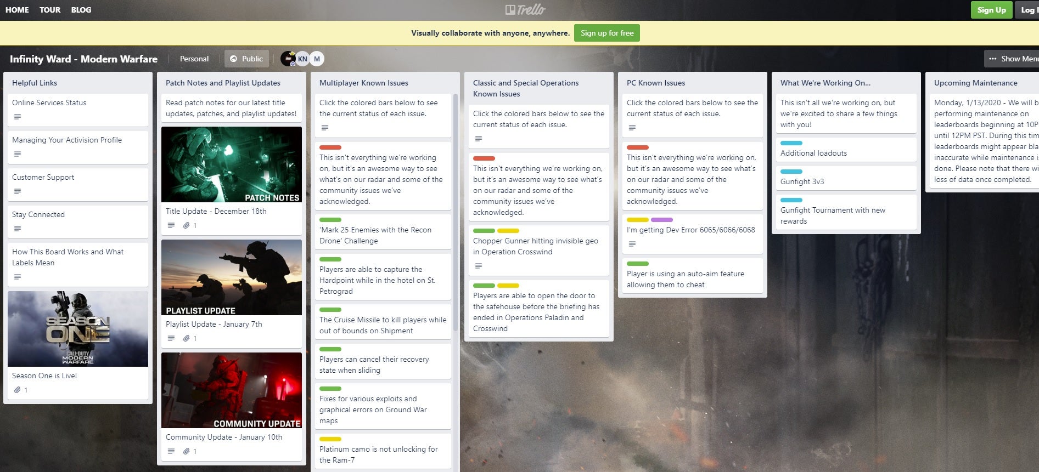Click attachment icon on Community Update January 10th card
This screenshot has width=1039, height=472.
pyautogui.click(x=187, y=451)
